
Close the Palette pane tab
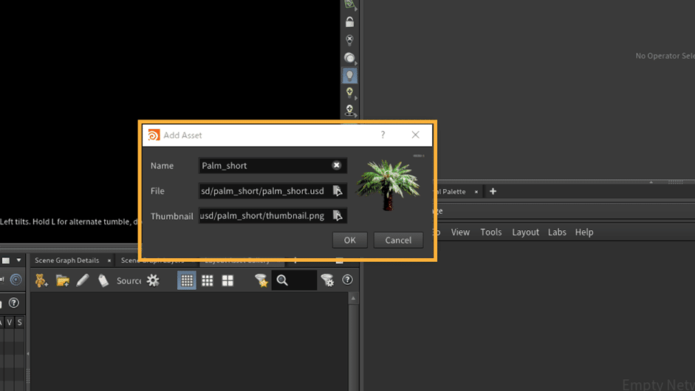pyautogui.click(x=476, y=192)
